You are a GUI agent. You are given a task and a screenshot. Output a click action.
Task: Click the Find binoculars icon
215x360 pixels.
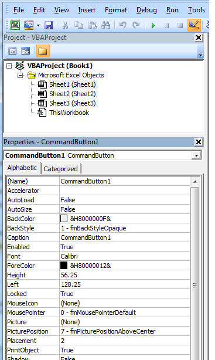105,25
